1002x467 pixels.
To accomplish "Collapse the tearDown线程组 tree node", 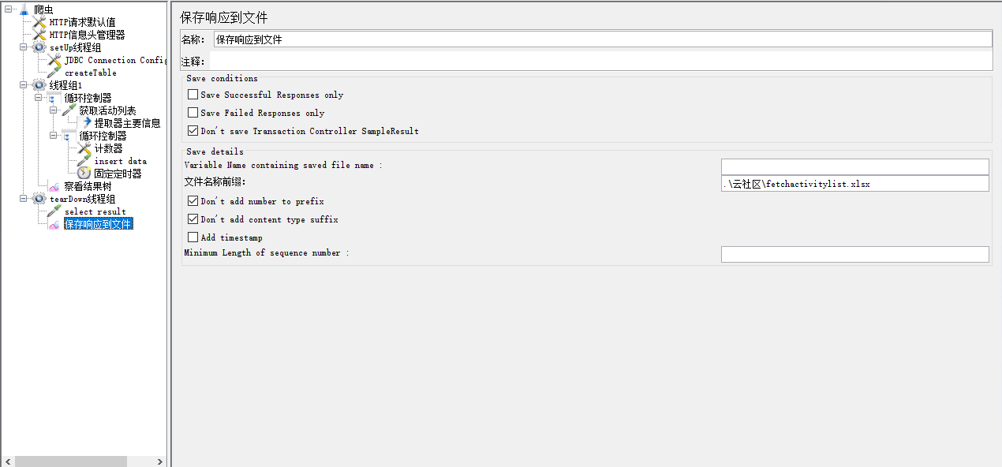I will point(24,199).
